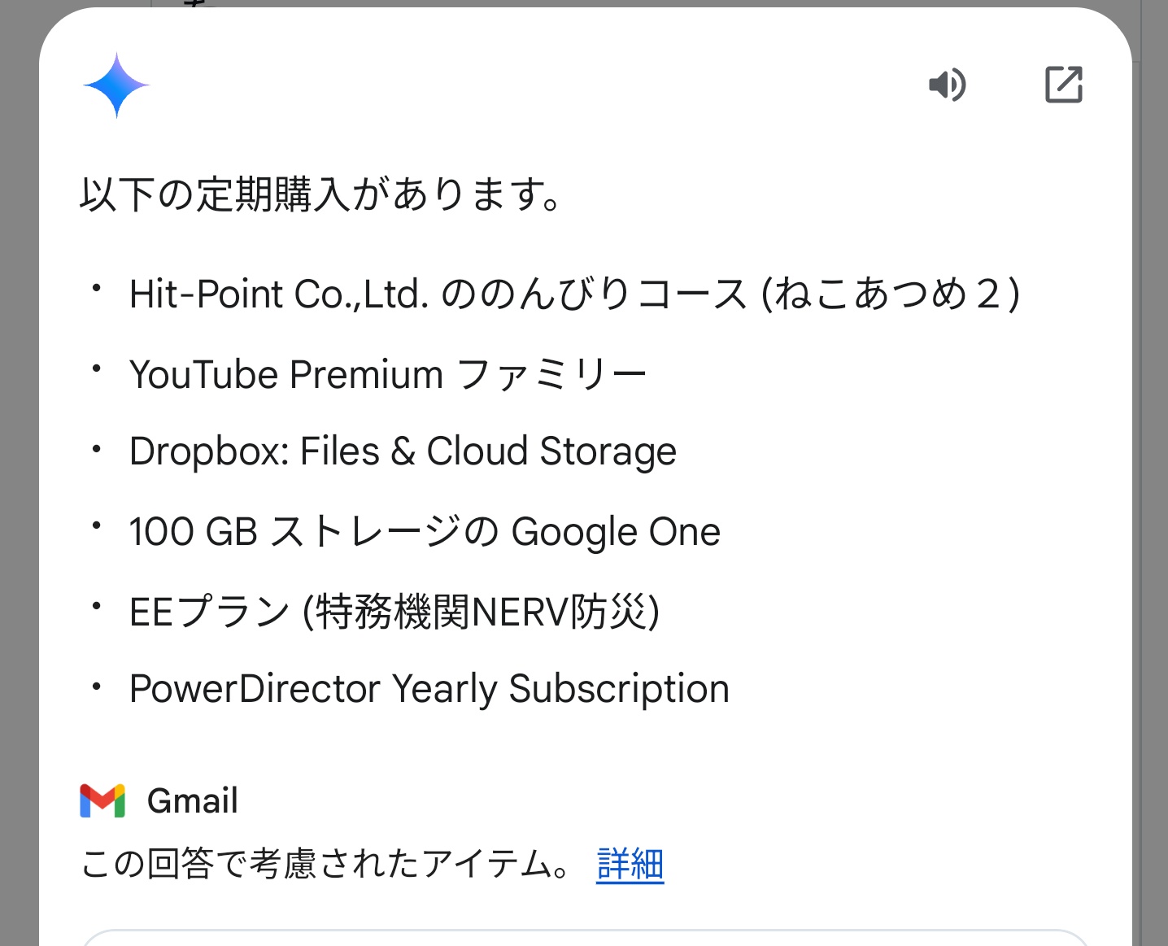Open the 詳細 link
Screen dimensions: 1168x946
pyautogui.click(x=630, y=864)
